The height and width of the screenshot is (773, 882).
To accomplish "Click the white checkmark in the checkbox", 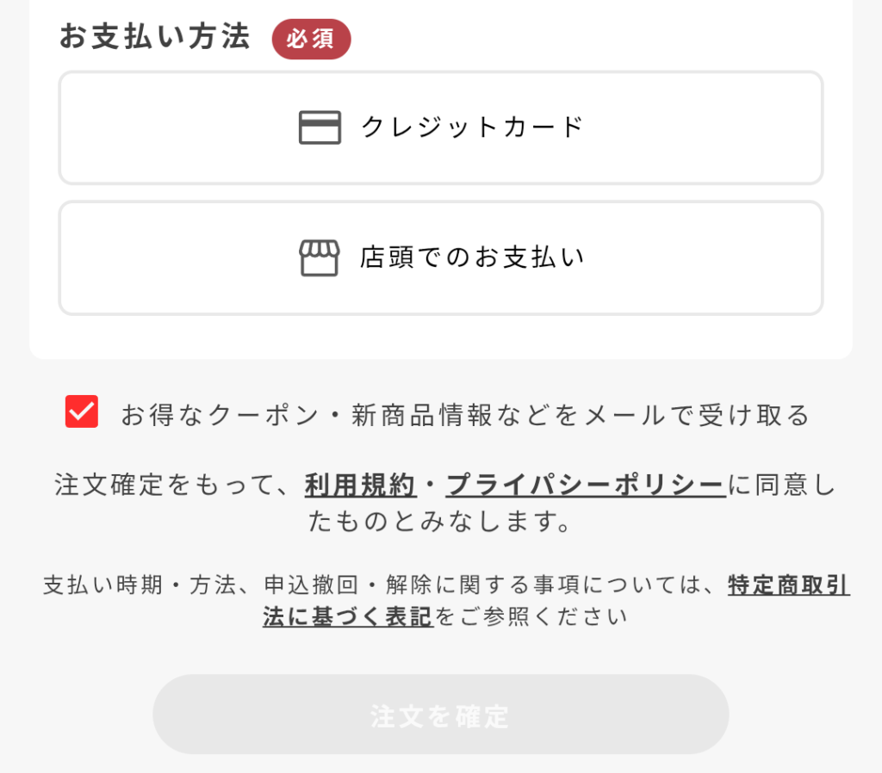I will pyautogui.click(x=82, y=412).
